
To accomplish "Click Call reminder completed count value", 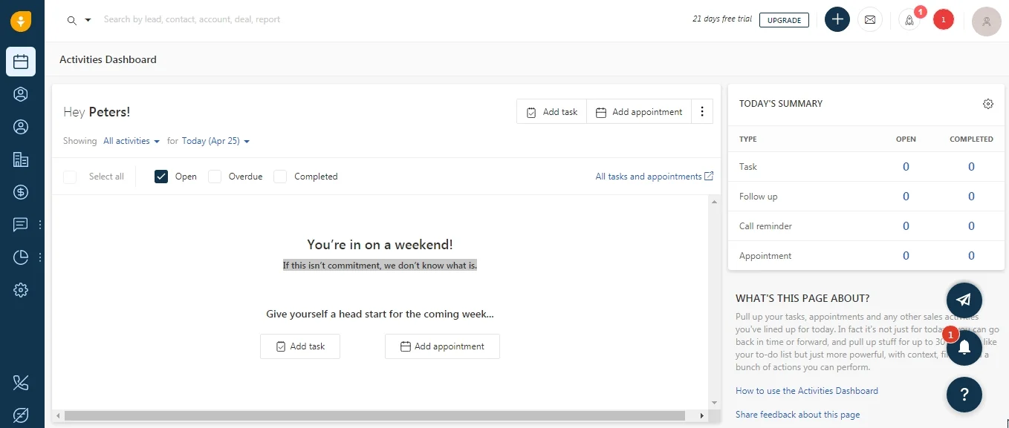I will pyautogui.click(x=971, y=226).
